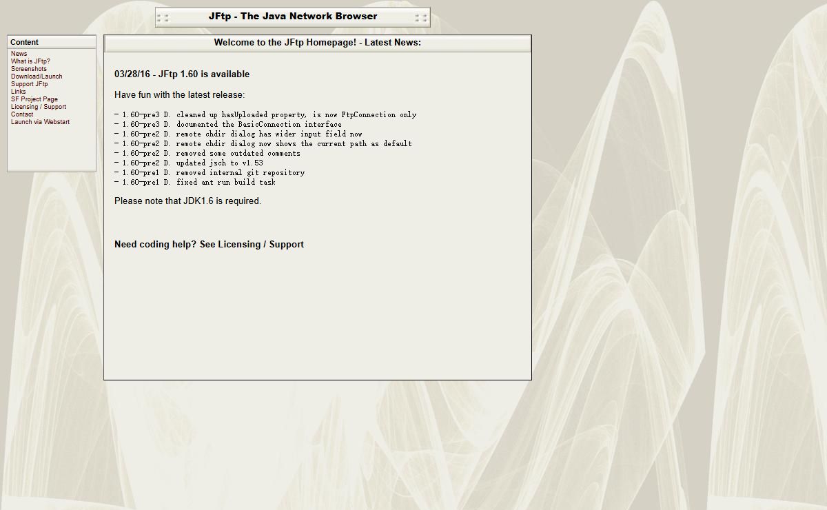Select changelog line removed internal git repository
827x510 pixels.
click(210, 173)
